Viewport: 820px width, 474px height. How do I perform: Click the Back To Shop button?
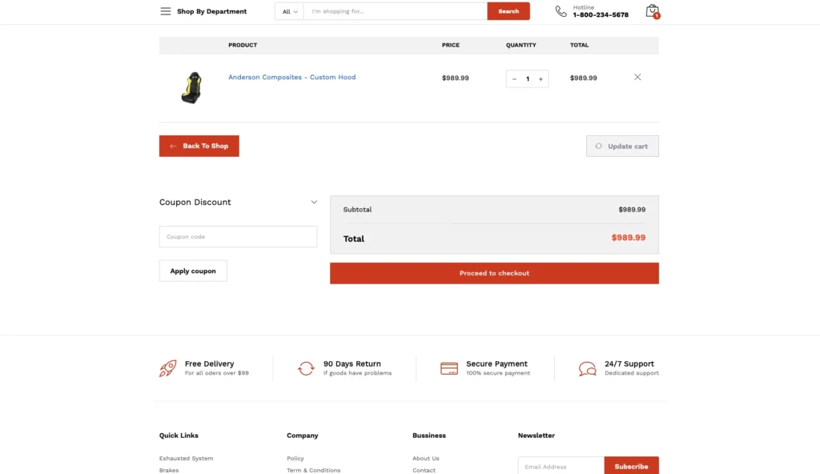199,146
